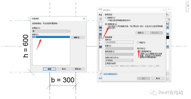The image size is (191, 99).
Task: Click 取消 in the 参数属性 dialog
Action: pyautogui.click(x=158, y=78)
